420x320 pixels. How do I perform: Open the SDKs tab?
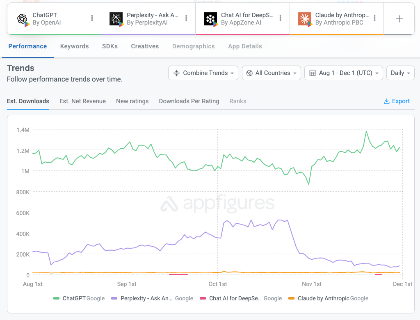point(110,46)
